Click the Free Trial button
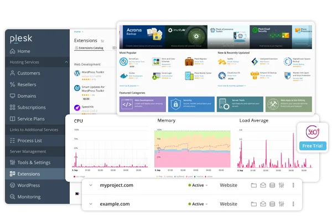332x221 pixels. [x=313, y=146]
